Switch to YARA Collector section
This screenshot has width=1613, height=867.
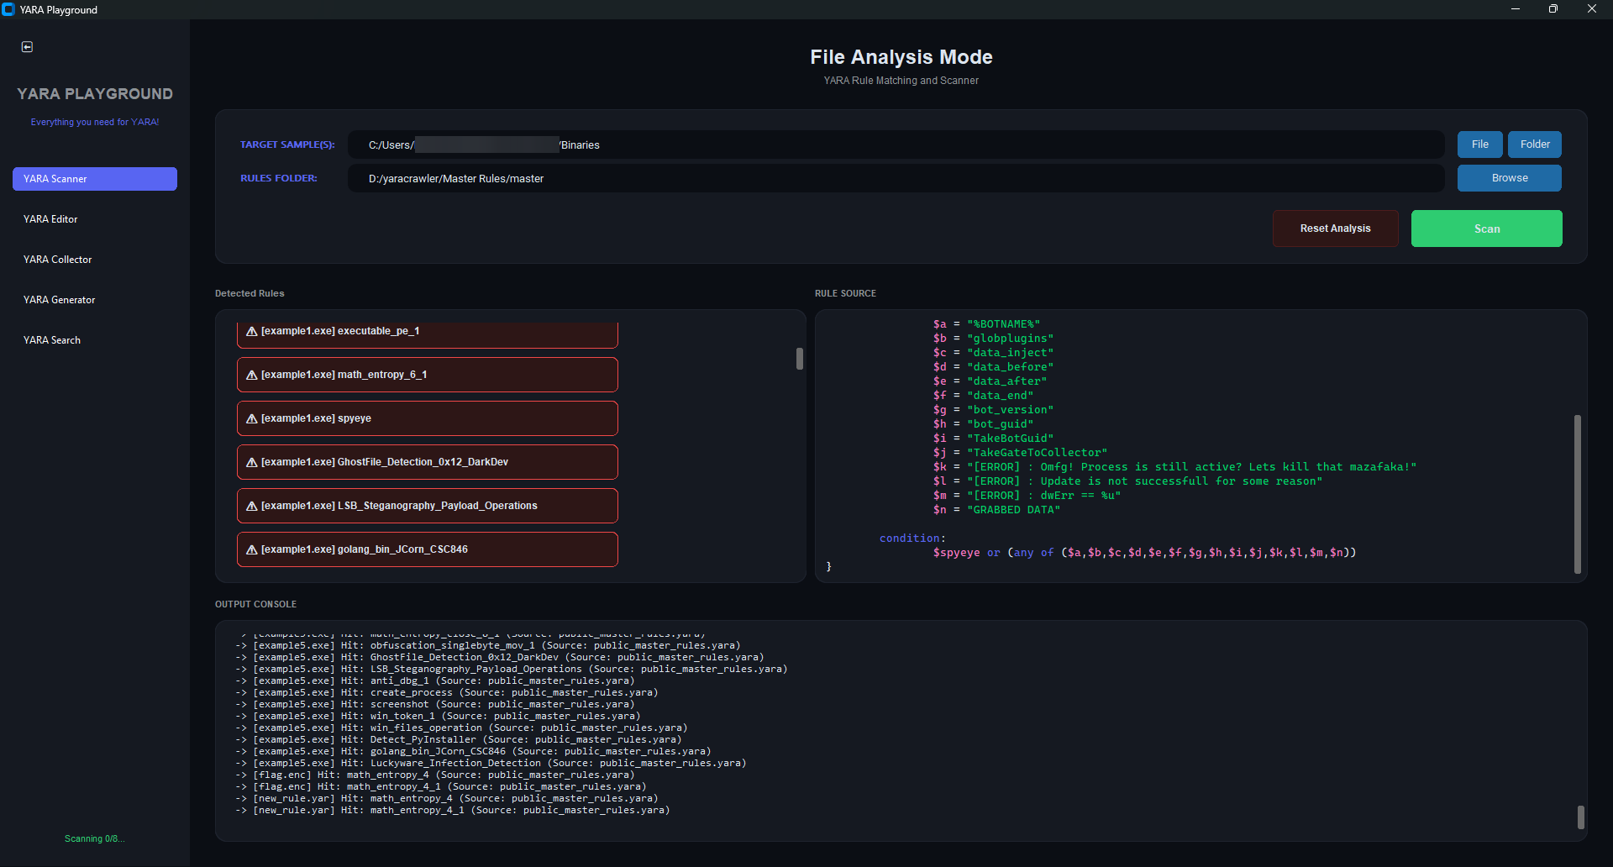click(57, 260)
